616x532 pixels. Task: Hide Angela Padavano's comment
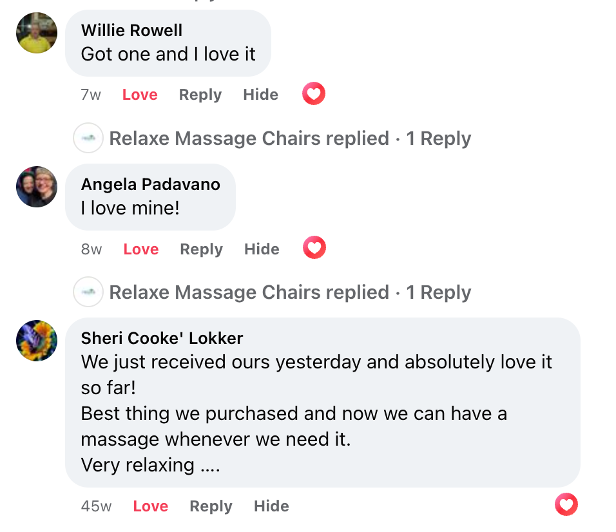(262, 249)
